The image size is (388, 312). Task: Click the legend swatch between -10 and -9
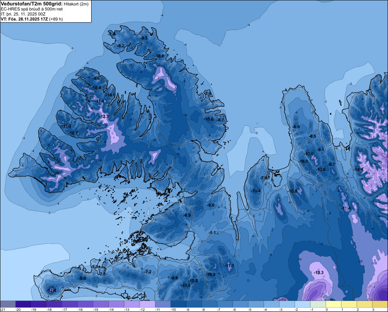178,304
